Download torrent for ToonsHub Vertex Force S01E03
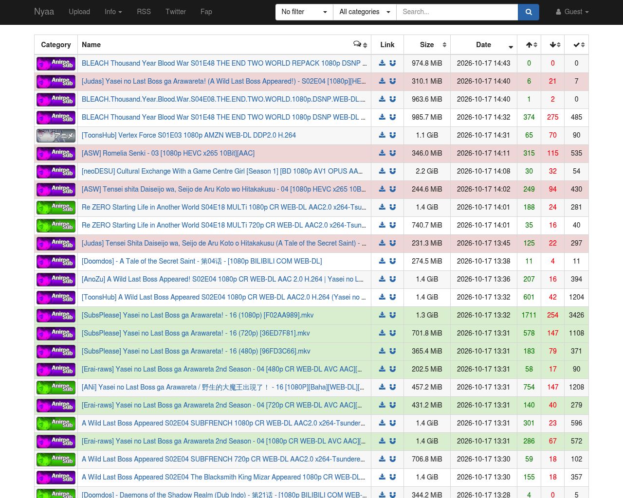Viewport: 623px width, 498px height. tap(382, 135)
